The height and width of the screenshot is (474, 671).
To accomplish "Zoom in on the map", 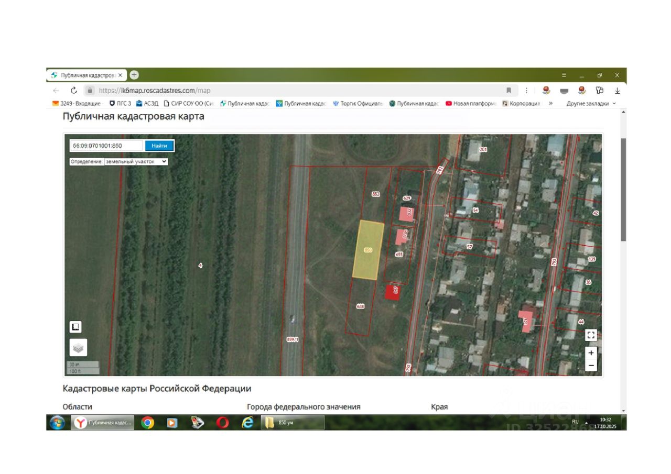I will (591, 353).
